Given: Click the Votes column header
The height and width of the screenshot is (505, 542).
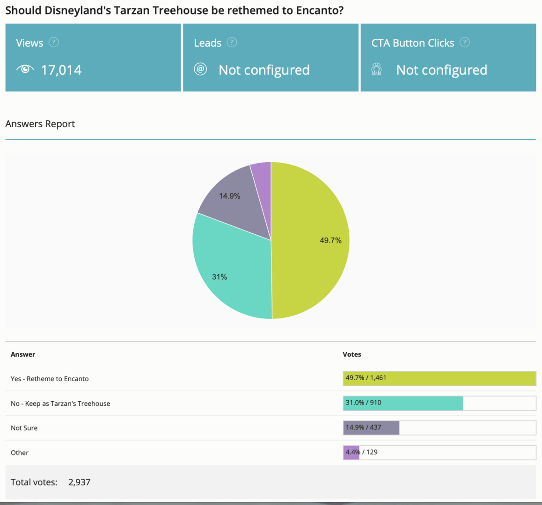Looking at the screenshot, I should click(x=352, y=354).
